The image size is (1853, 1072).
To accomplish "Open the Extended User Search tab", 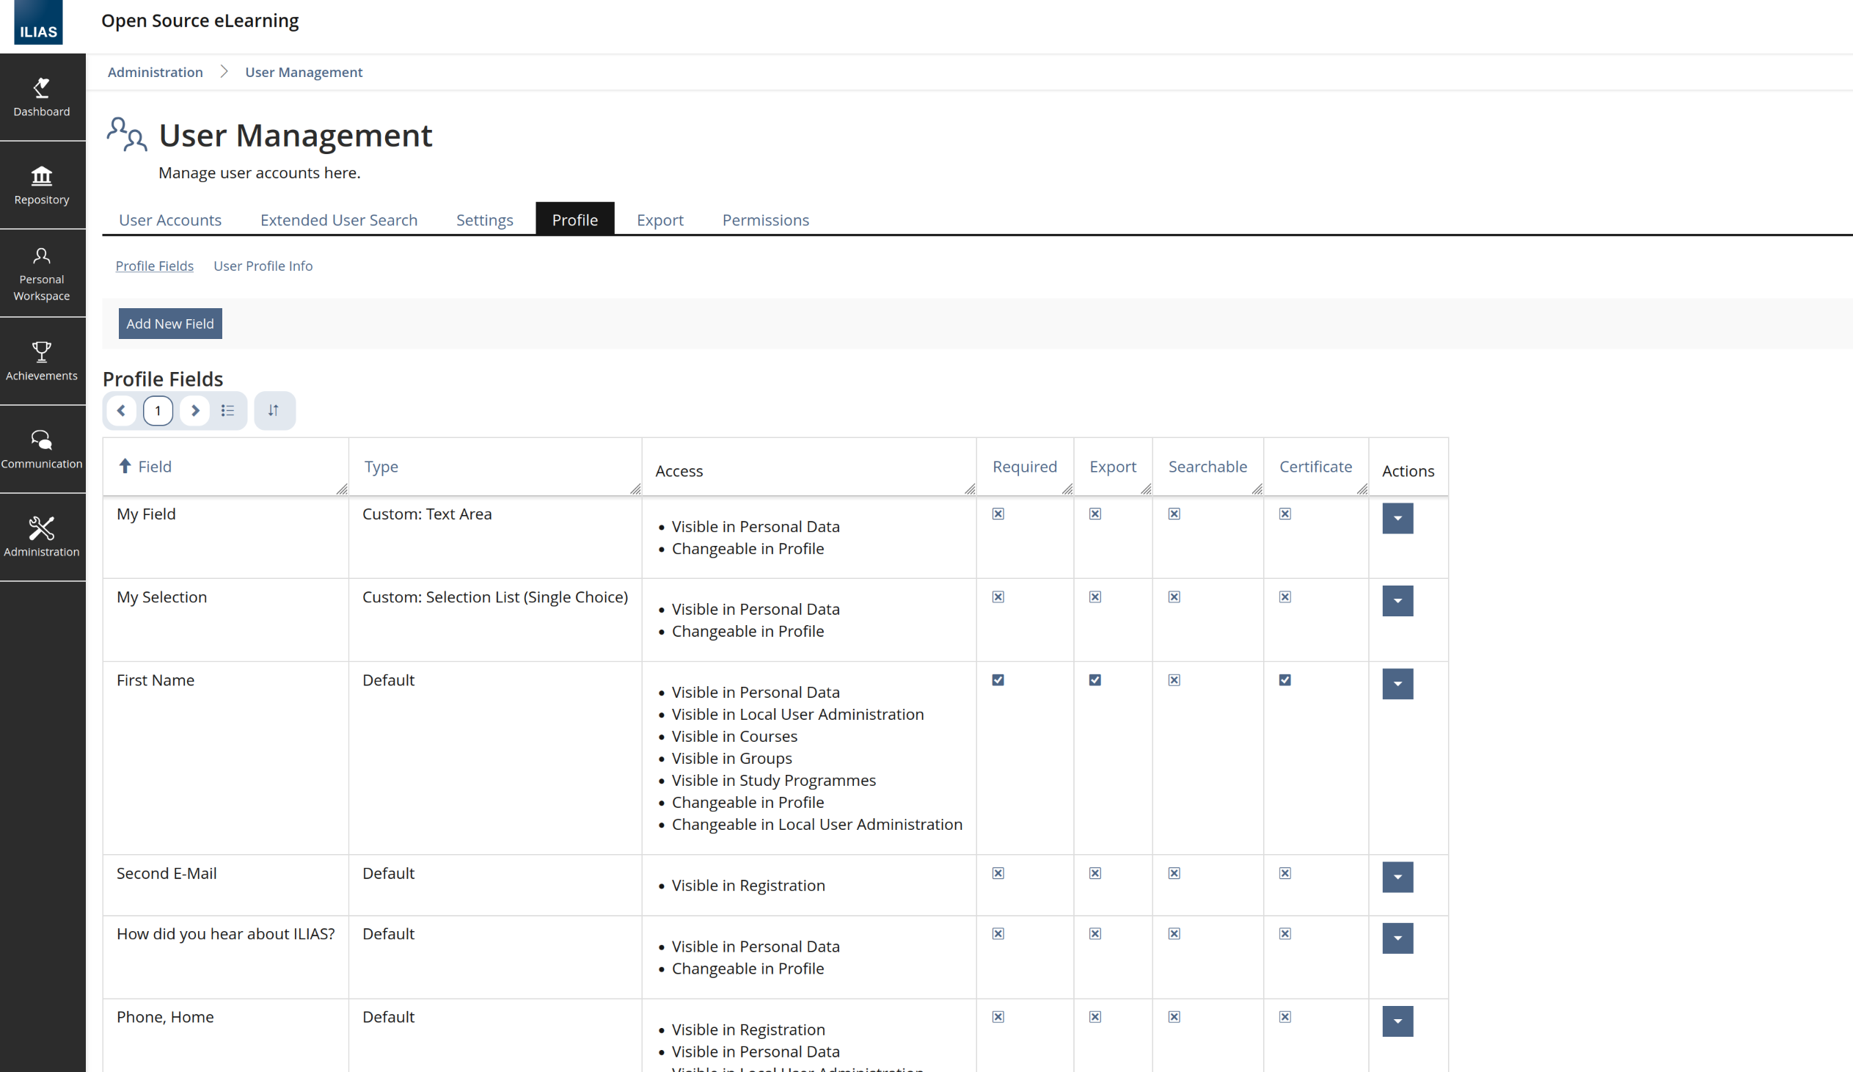I will (x=338, y=219).
